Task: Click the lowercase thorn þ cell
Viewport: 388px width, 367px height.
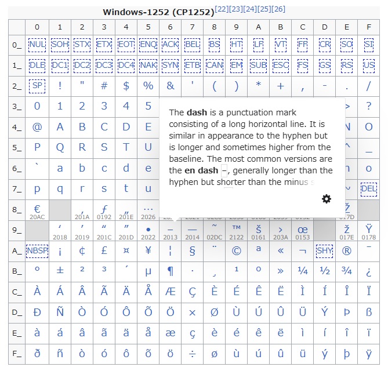Action: pyautogui.click(x=346, y=354)
